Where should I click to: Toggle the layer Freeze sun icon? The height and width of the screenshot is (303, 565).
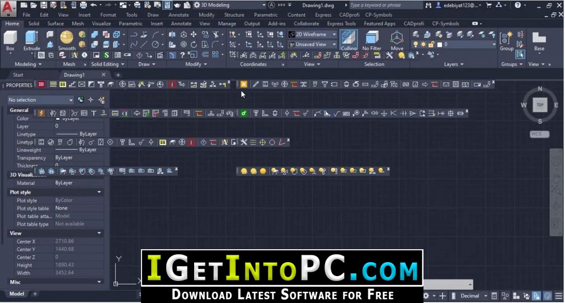[x=423, y=44]
